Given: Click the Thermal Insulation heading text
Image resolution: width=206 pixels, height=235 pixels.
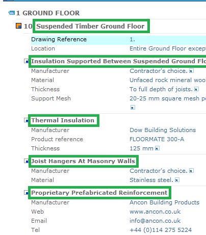Looking at the screenshot, I should [63, 120].
